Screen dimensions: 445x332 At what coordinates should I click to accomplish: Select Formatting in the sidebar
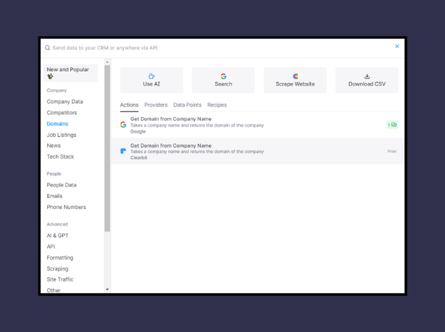pos(60,257)
